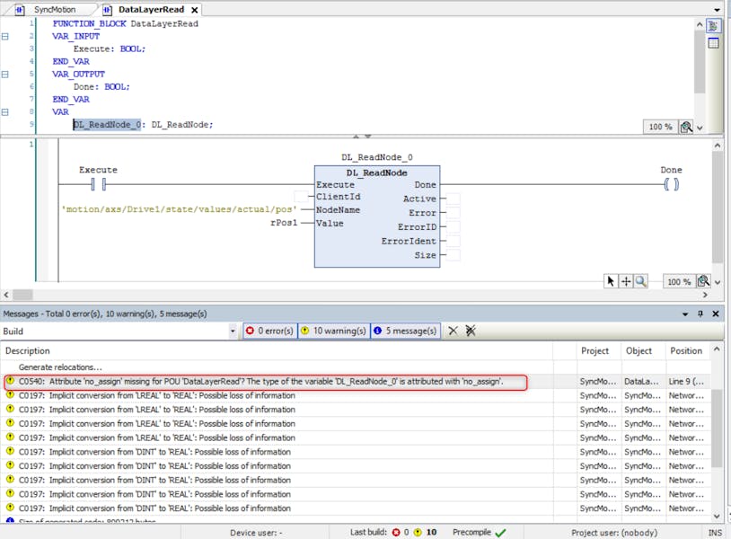
Task: Select the magnifier tool in ladder editor
Action: (x=640, y=281)
